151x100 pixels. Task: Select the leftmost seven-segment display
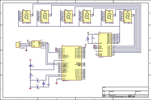(26, 16)
